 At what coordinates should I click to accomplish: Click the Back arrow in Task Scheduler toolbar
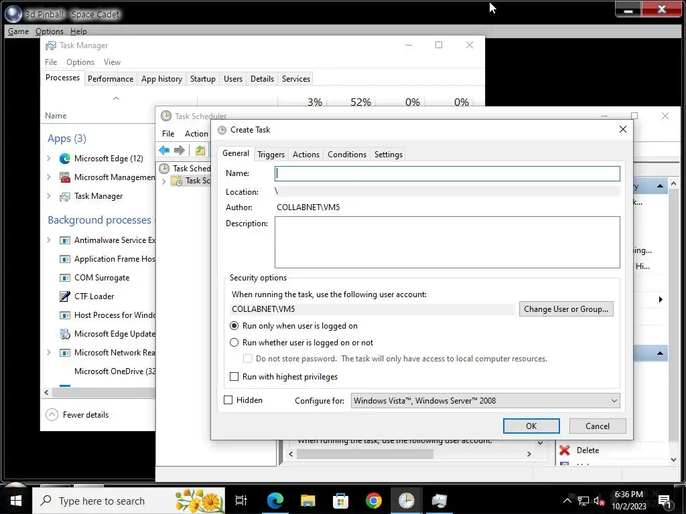(165, 151)
